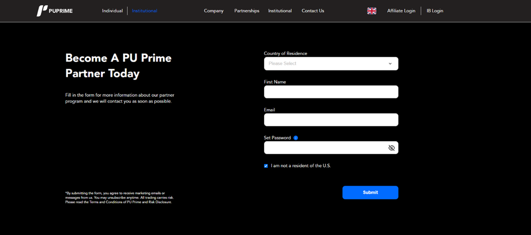The image size is (531, 235).
Task: Click the PU Prime logo
Action: (x=55, y=11)
